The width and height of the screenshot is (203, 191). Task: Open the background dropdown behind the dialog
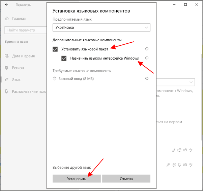pyautogui.click(x=176, y=82)
